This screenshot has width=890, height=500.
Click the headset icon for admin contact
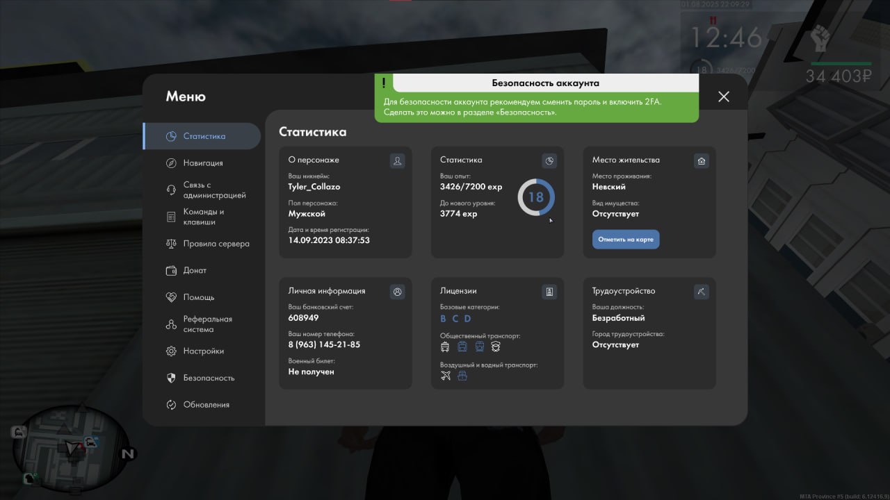pyautogui.click(x=171, y=190)
